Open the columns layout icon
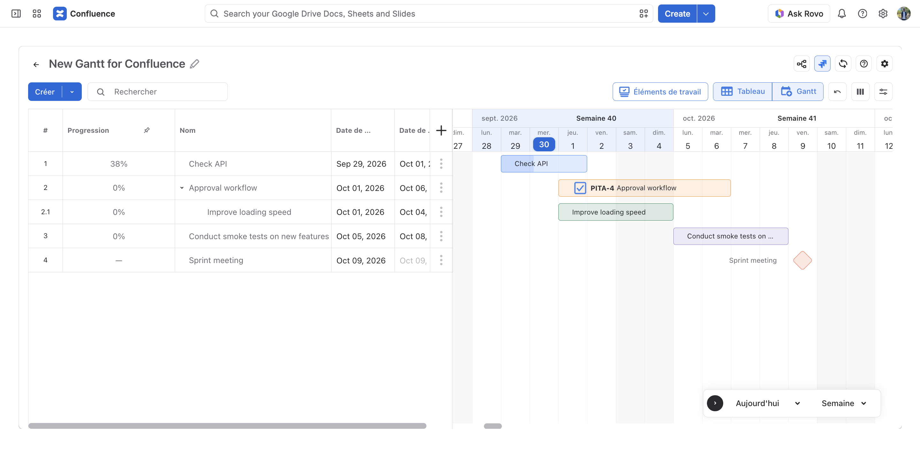Viewport: 920px width, 454px height. pyautogui.click(x=860, y=92)
